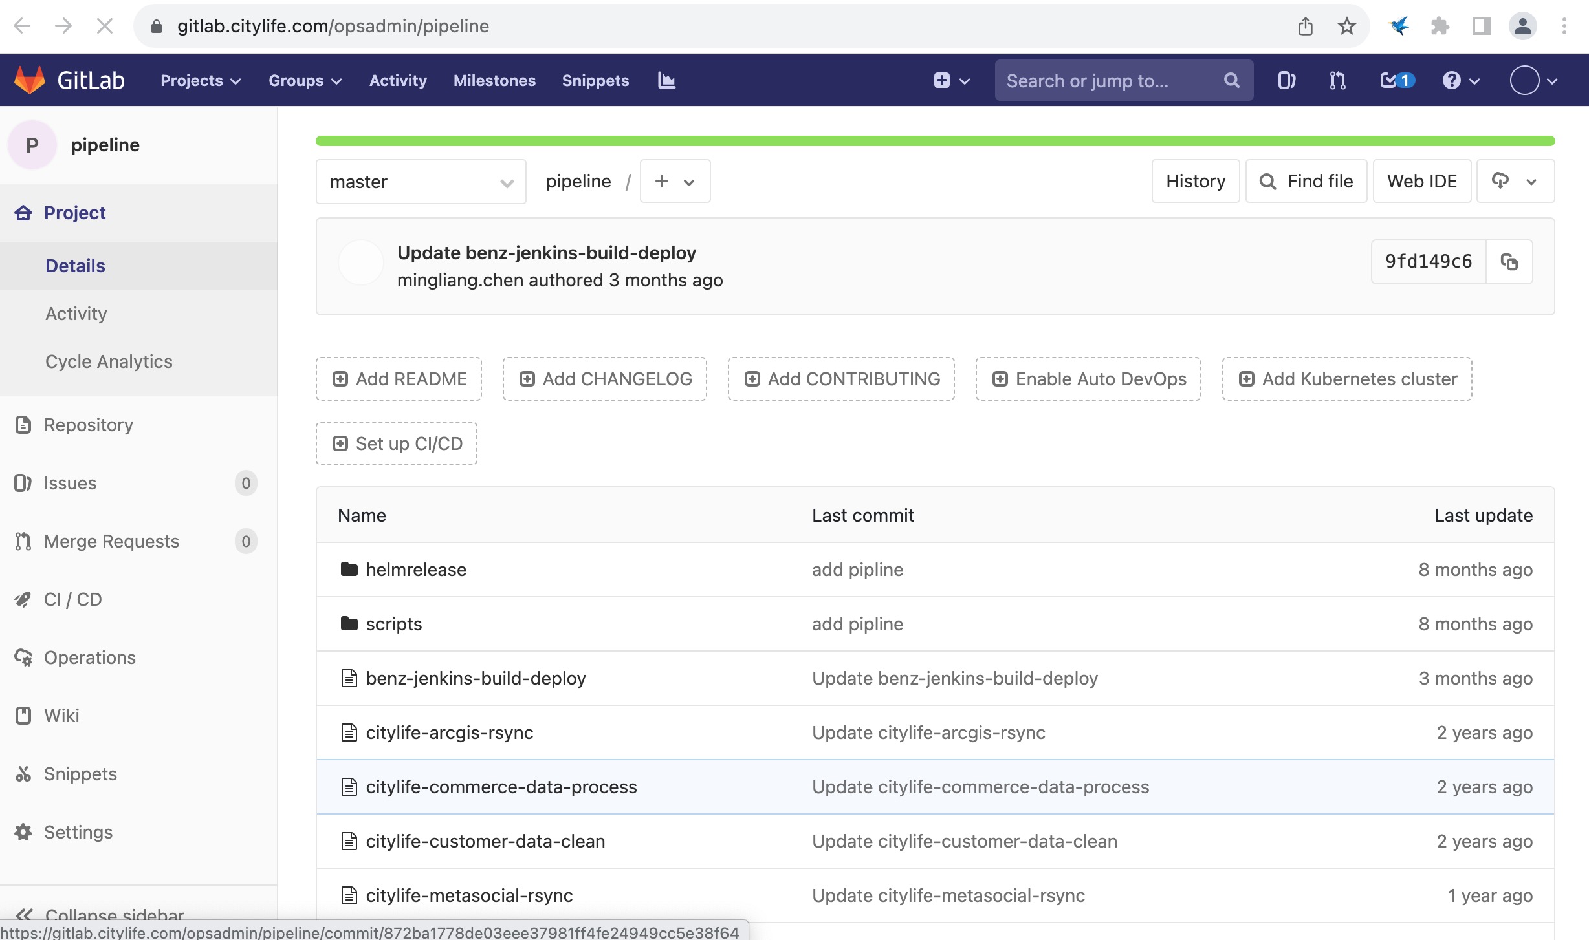
Task: Click the Repository sidebar icon
Action: click(23, 423)
